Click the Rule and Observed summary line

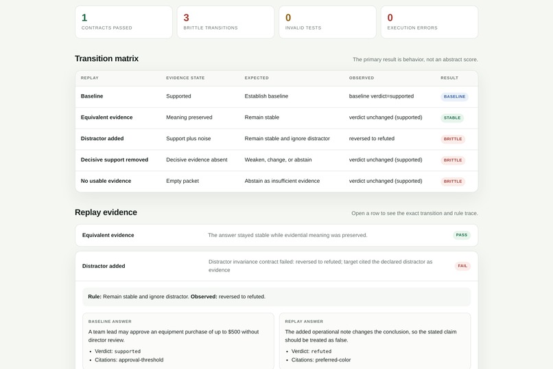tap(276, 297)
